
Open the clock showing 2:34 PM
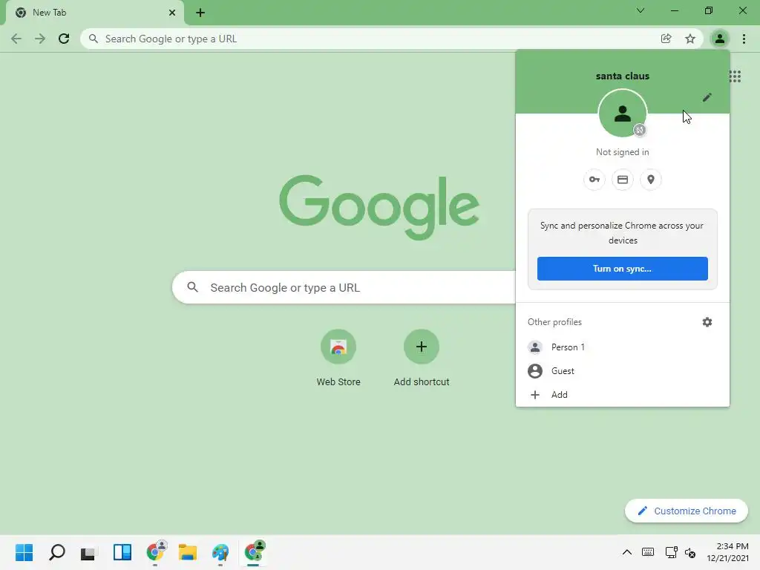727,552
